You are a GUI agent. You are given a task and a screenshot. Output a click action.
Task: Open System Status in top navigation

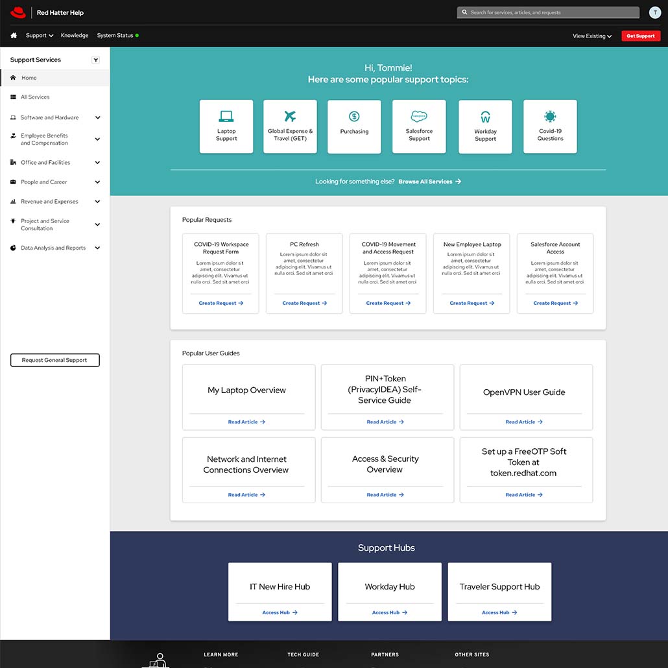pyautogui.click(x=115, y=36)
